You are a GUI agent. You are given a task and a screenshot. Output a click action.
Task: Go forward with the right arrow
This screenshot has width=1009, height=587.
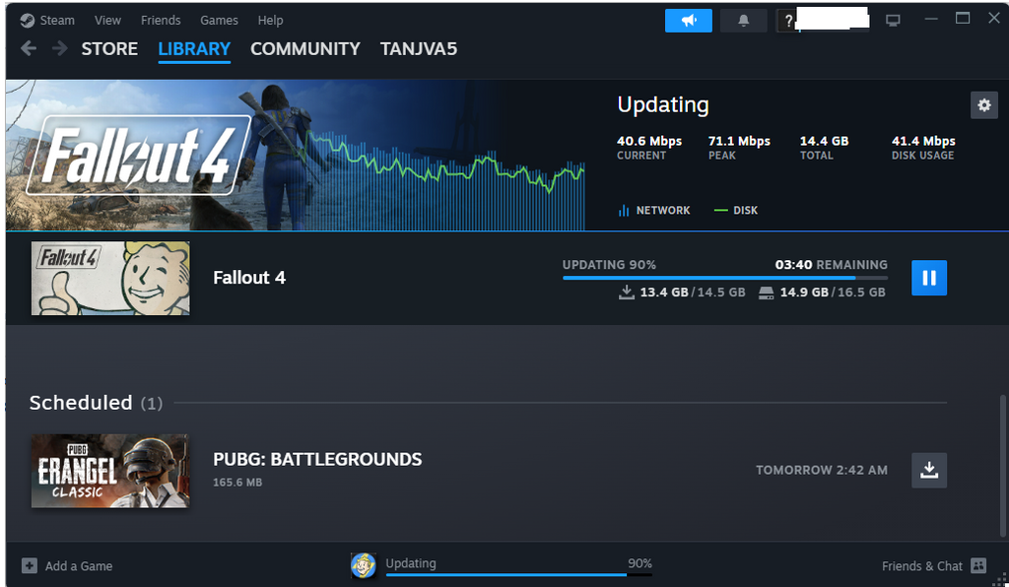[60, 48]
